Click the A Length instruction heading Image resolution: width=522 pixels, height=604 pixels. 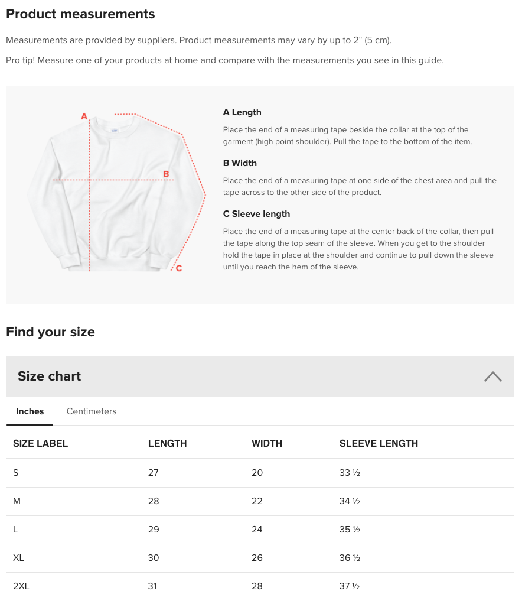point(242,112)
